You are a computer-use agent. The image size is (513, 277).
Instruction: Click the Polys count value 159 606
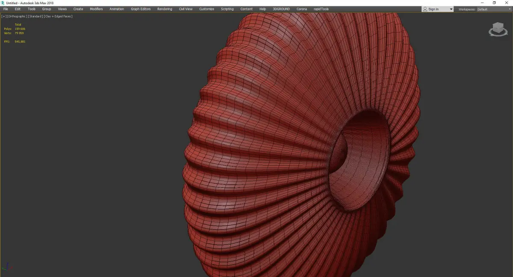point(20,29)
